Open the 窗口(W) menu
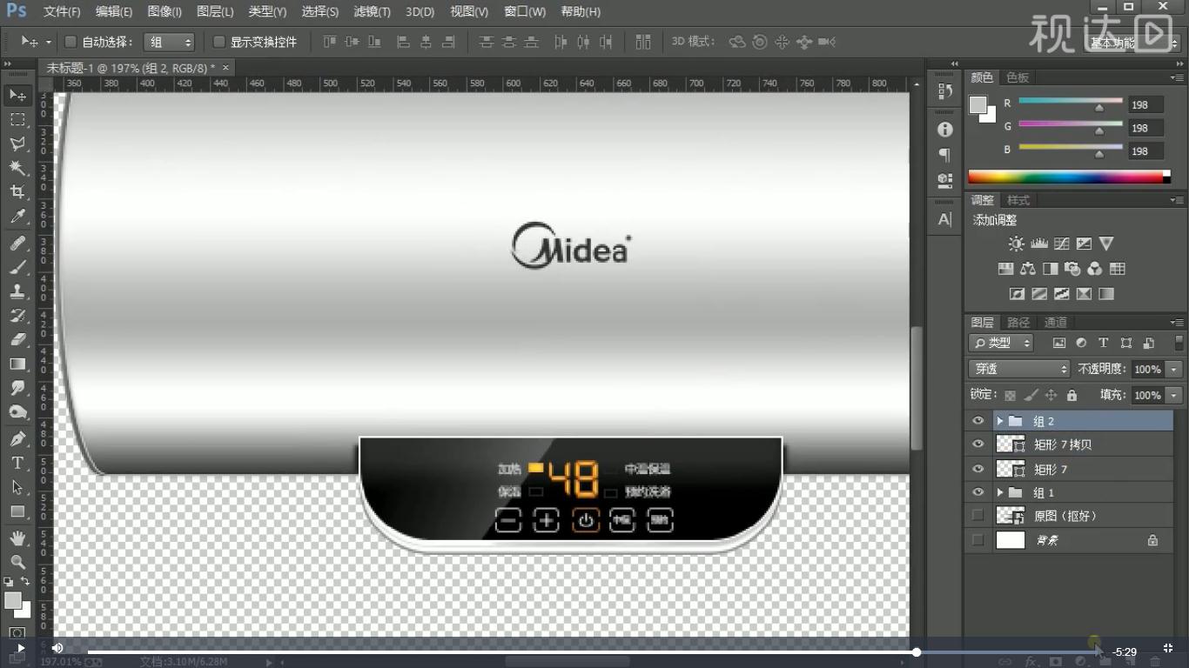This screenshot has height=668, width=1189. [525, 12]
